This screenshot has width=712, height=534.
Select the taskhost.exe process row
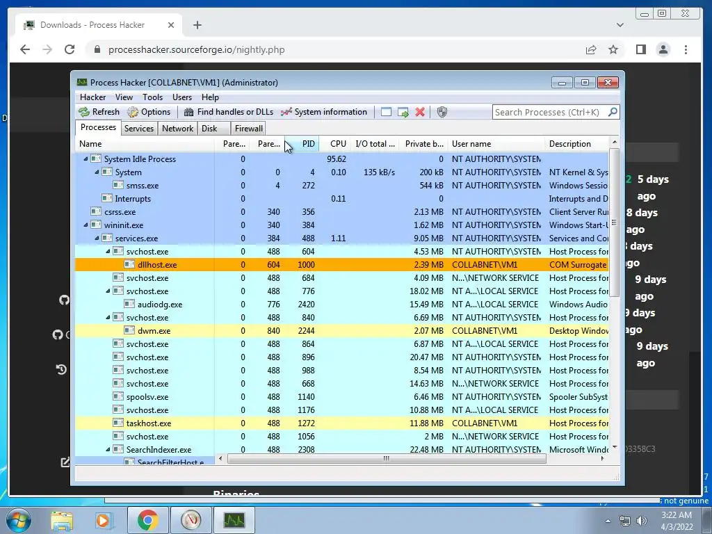tap(342, 423)
